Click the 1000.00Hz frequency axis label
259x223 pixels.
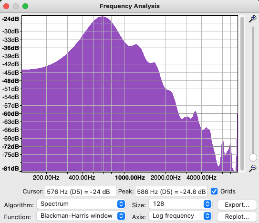pos(130,178)
